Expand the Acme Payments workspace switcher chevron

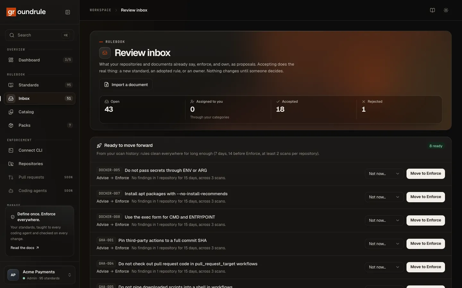click(x=70, y=275)
